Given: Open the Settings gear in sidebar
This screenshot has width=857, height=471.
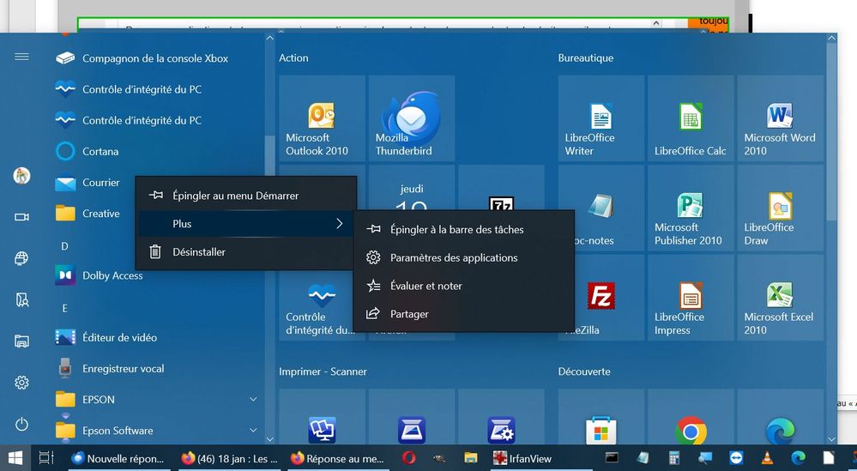Looking at the screenshot, I should click(22, 383).
